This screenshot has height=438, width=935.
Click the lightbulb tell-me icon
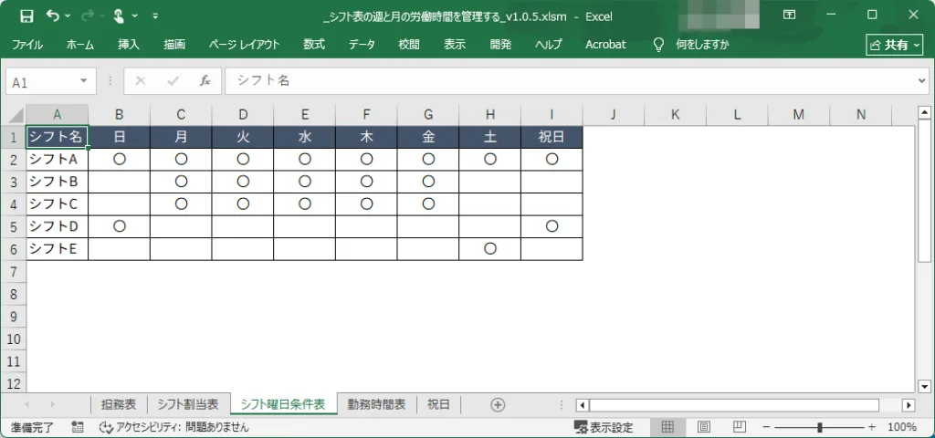[658, 45]
